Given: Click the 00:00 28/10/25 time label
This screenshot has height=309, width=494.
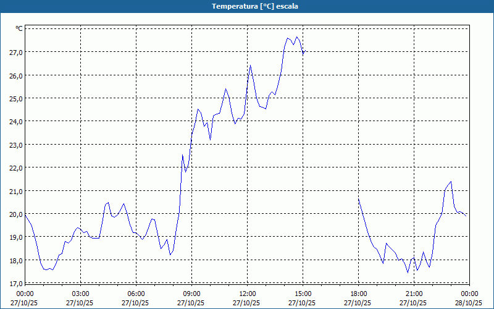Looking at the screenshot, I should click(469, 298).
